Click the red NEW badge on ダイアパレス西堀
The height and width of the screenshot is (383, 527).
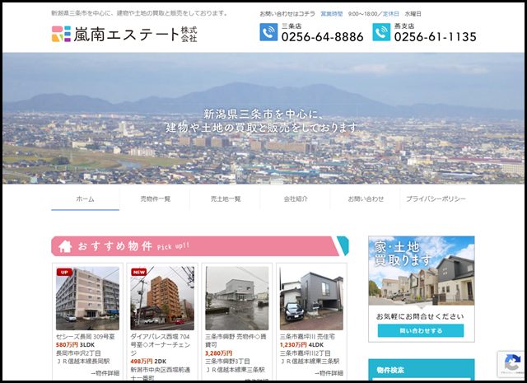pos(139,272)
